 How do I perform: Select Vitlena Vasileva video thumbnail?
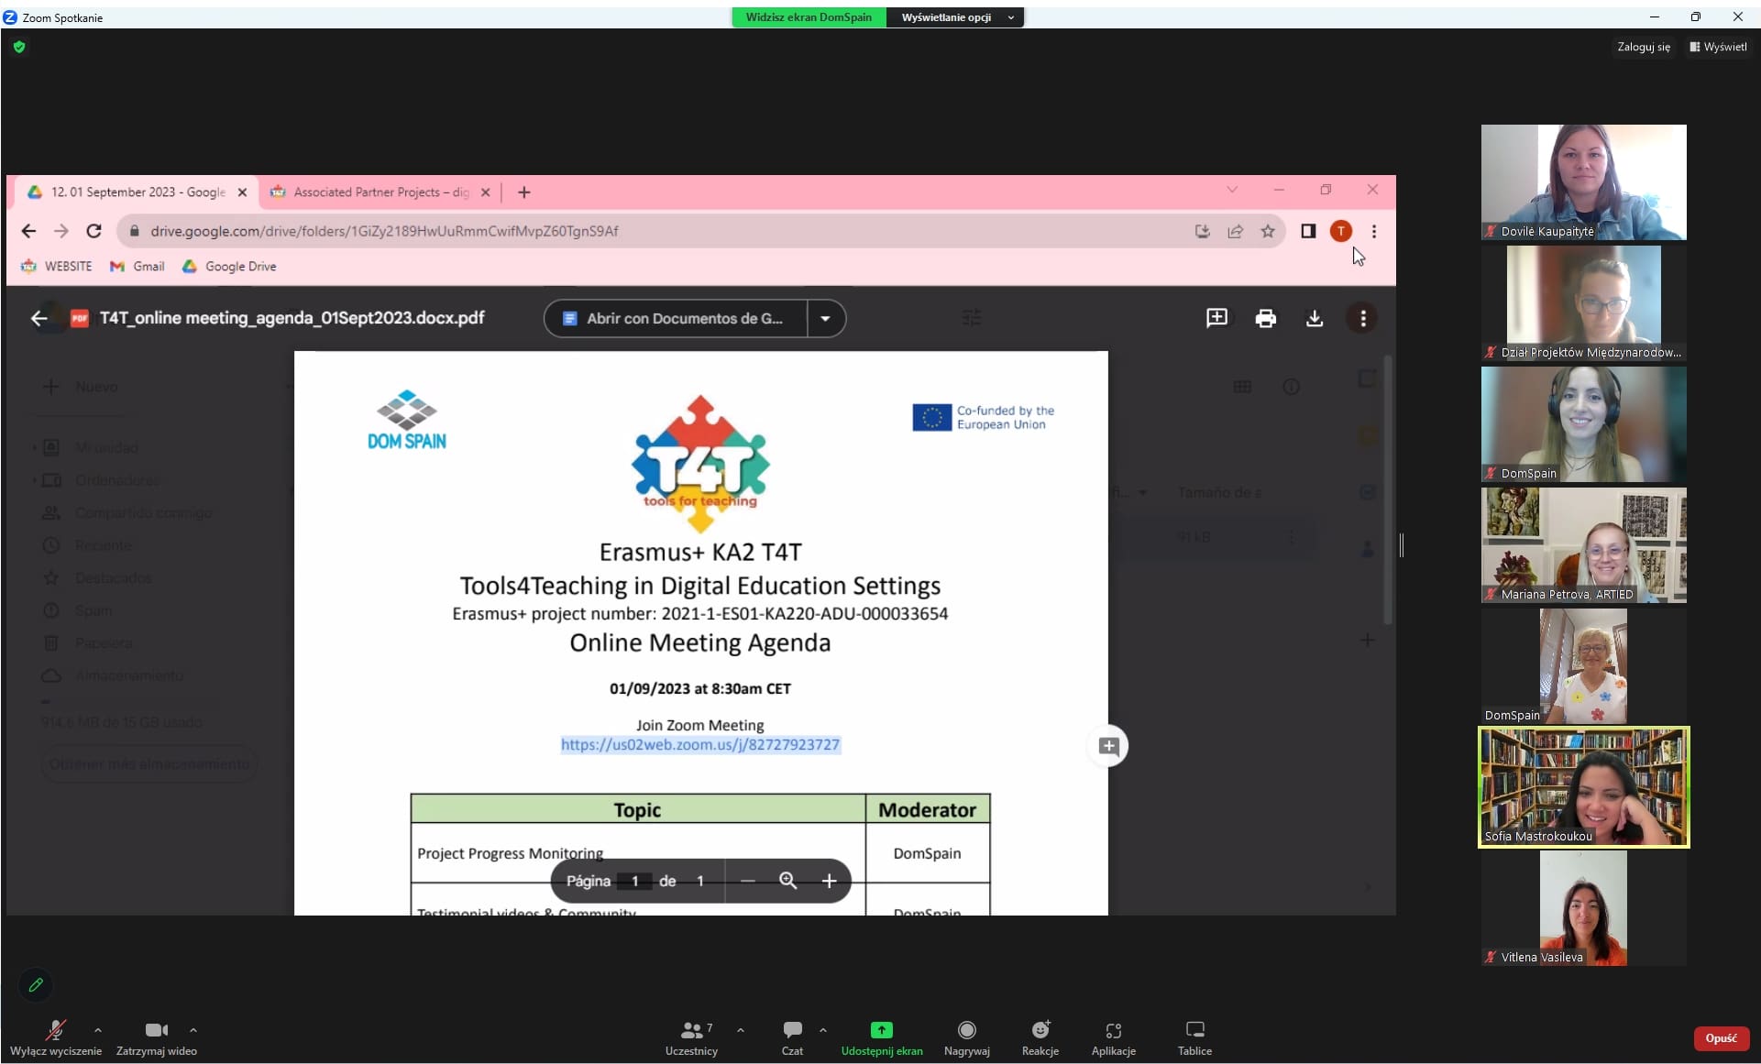tap(1583, 908)
